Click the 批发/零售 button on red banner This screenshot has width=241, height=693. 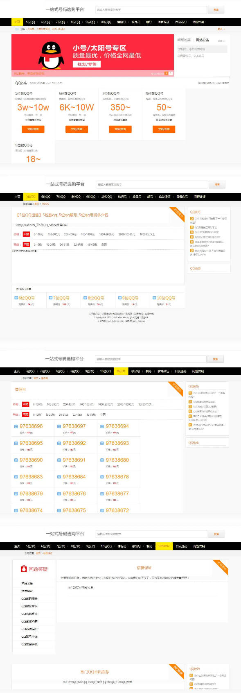tap(87, 64)
